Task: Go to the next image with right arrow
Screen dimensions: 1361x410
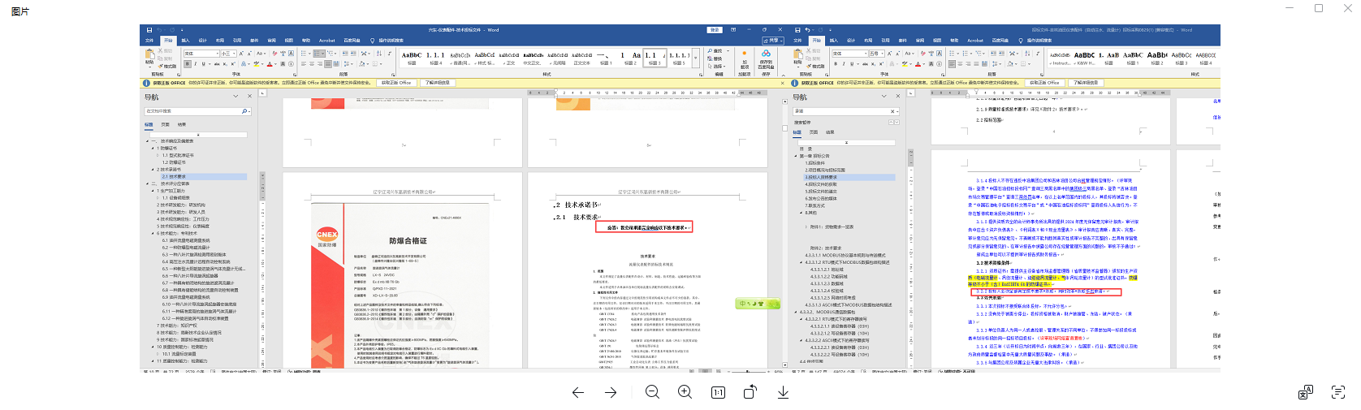Action: pyautogui.click(x=611, y=392)
